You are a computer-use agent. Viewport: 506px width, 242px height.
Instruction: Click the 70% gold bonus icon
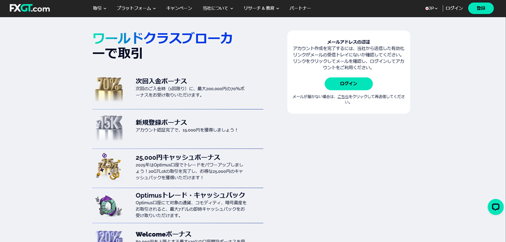pos(109,89)
